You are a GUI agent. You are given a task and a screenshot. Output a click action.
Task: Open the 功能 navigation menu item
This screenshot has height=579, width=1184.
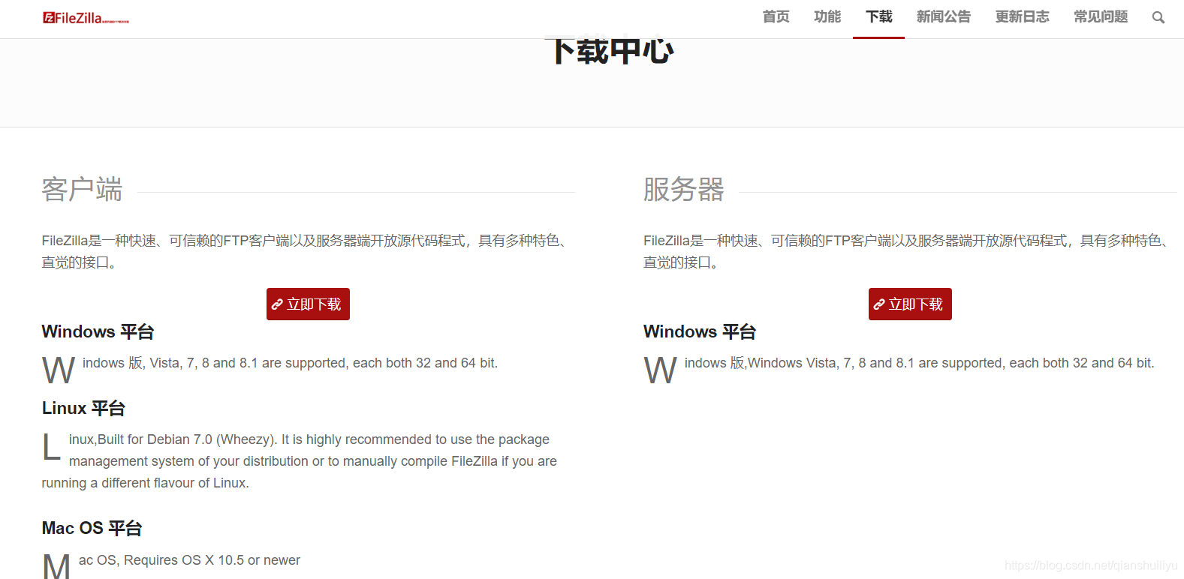coord(827,16)
